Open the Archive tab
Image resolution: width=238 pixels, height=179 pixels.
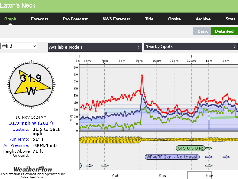click(x=203, y=19)
